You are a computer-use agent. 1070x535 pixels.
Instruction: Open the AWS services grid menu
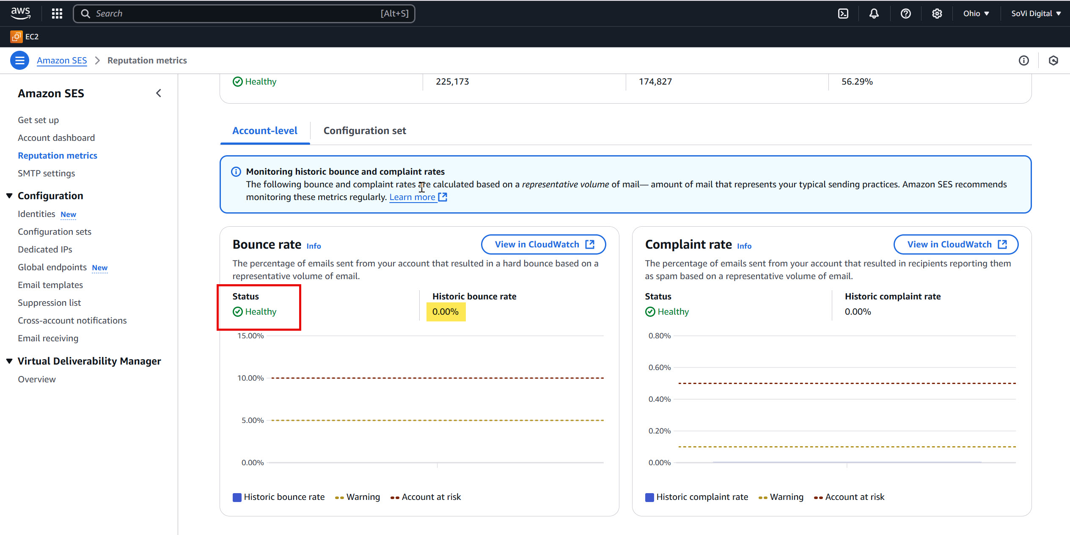57,14
